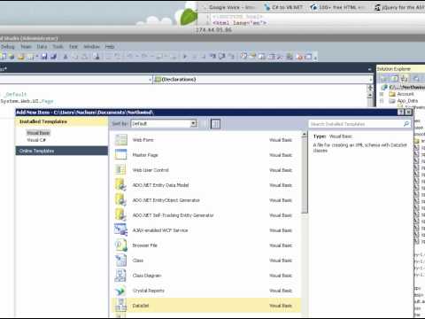Click the Class template name
Screen dimensions: 425x319
(x=138, y=261)
